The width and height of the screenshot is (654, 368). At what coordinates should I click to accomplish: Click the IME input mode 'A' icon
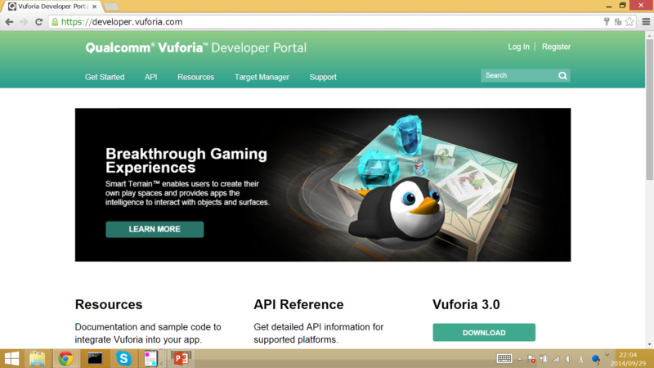581,359
